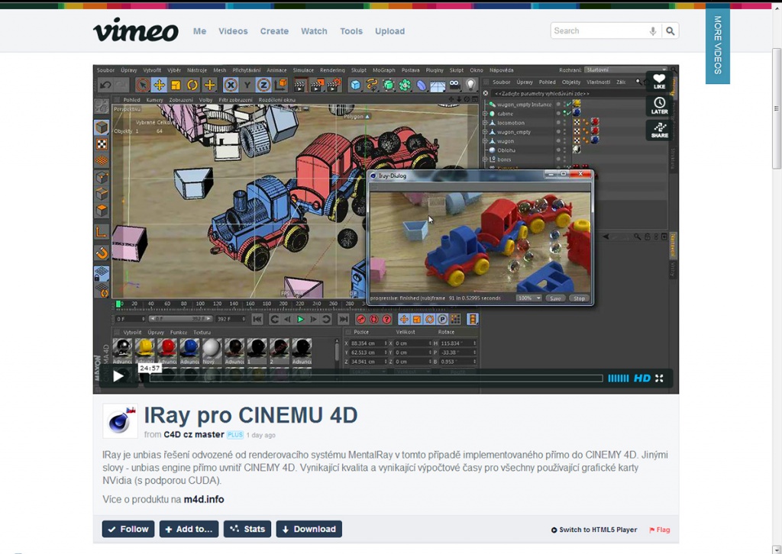Click the Like heart icon on the video

point(659,81)
